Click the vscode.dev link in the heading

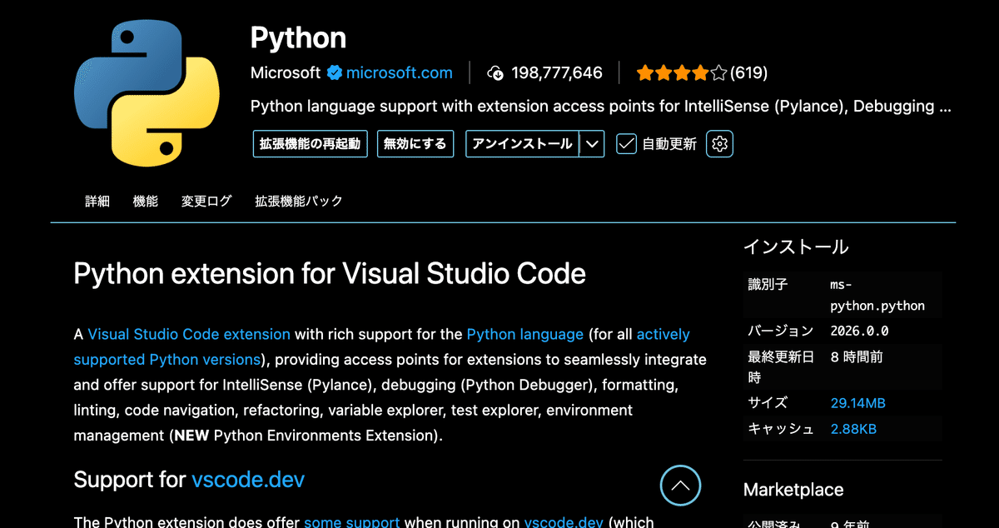(x=247, y=480)
